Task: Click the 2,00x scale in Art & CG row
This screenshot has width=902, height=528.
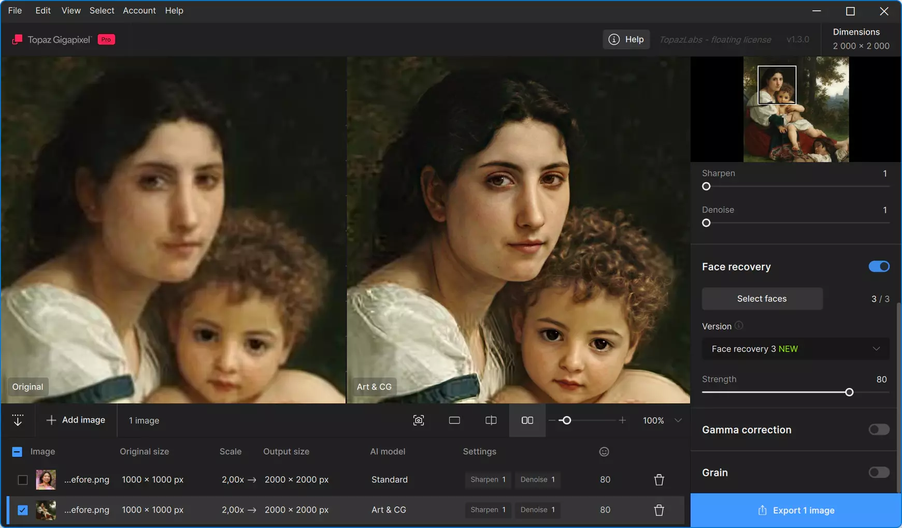Action: click(x=233, y=510)
